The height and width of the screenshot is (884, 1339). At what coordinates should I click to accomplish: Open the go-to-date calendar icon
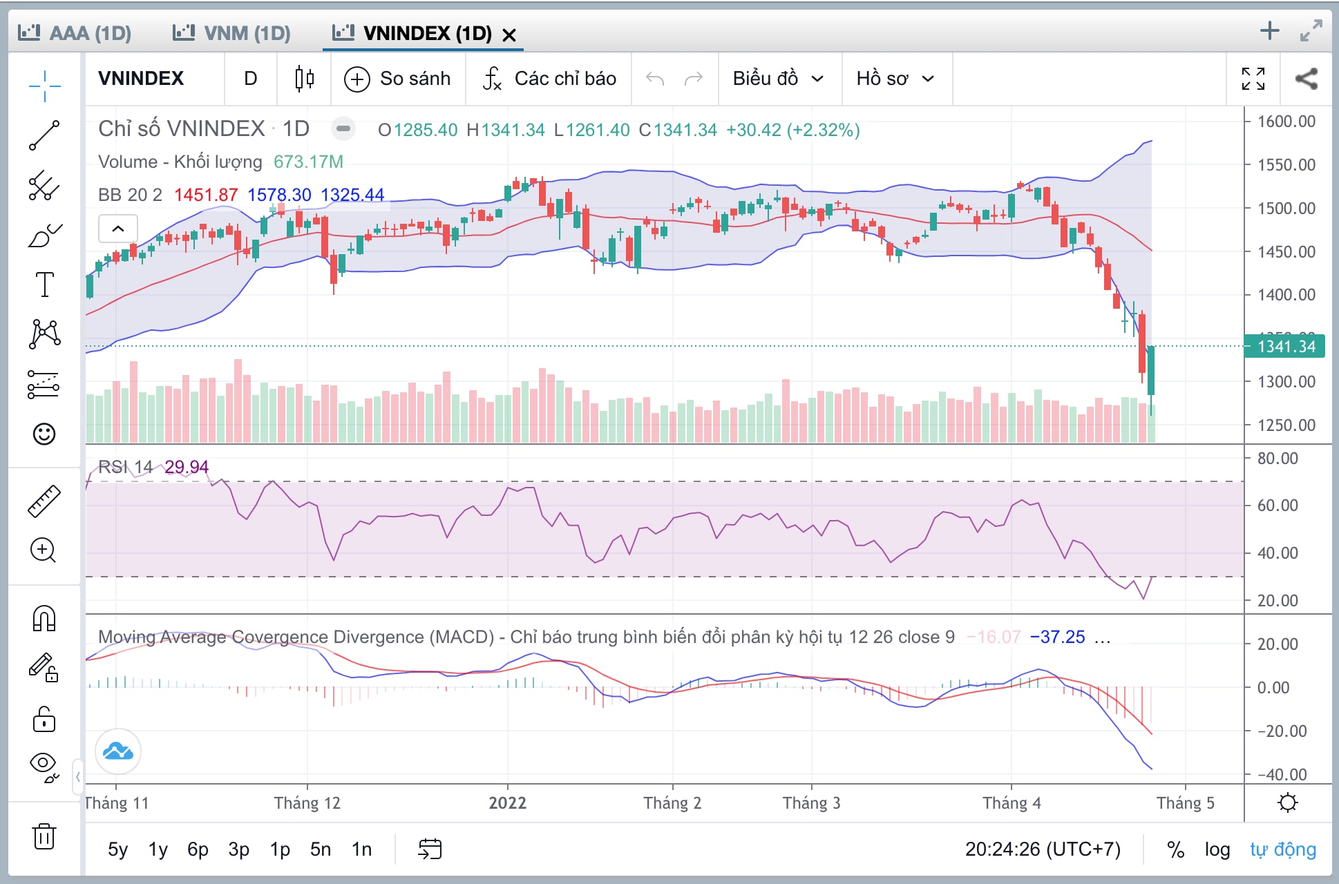(x=430, y=849)
